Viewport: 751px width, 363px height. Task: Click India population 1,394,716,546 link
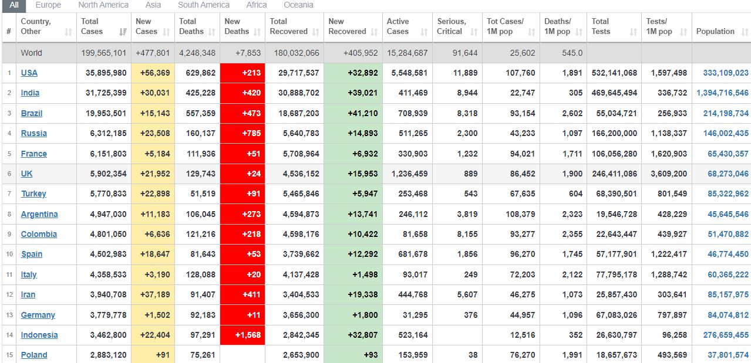pyautogui.click(x=723, y=93)
